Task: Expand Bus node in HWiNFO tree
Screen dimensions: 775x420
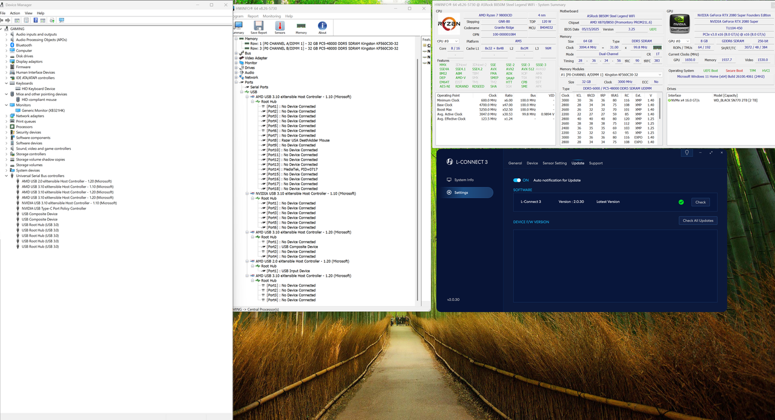Action: (x=236, y=53)
